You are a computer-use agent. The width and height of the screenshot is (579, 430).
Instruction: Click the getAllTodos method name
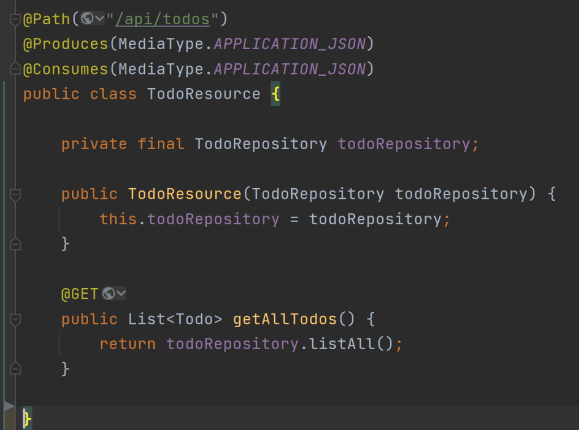point(284,319)
